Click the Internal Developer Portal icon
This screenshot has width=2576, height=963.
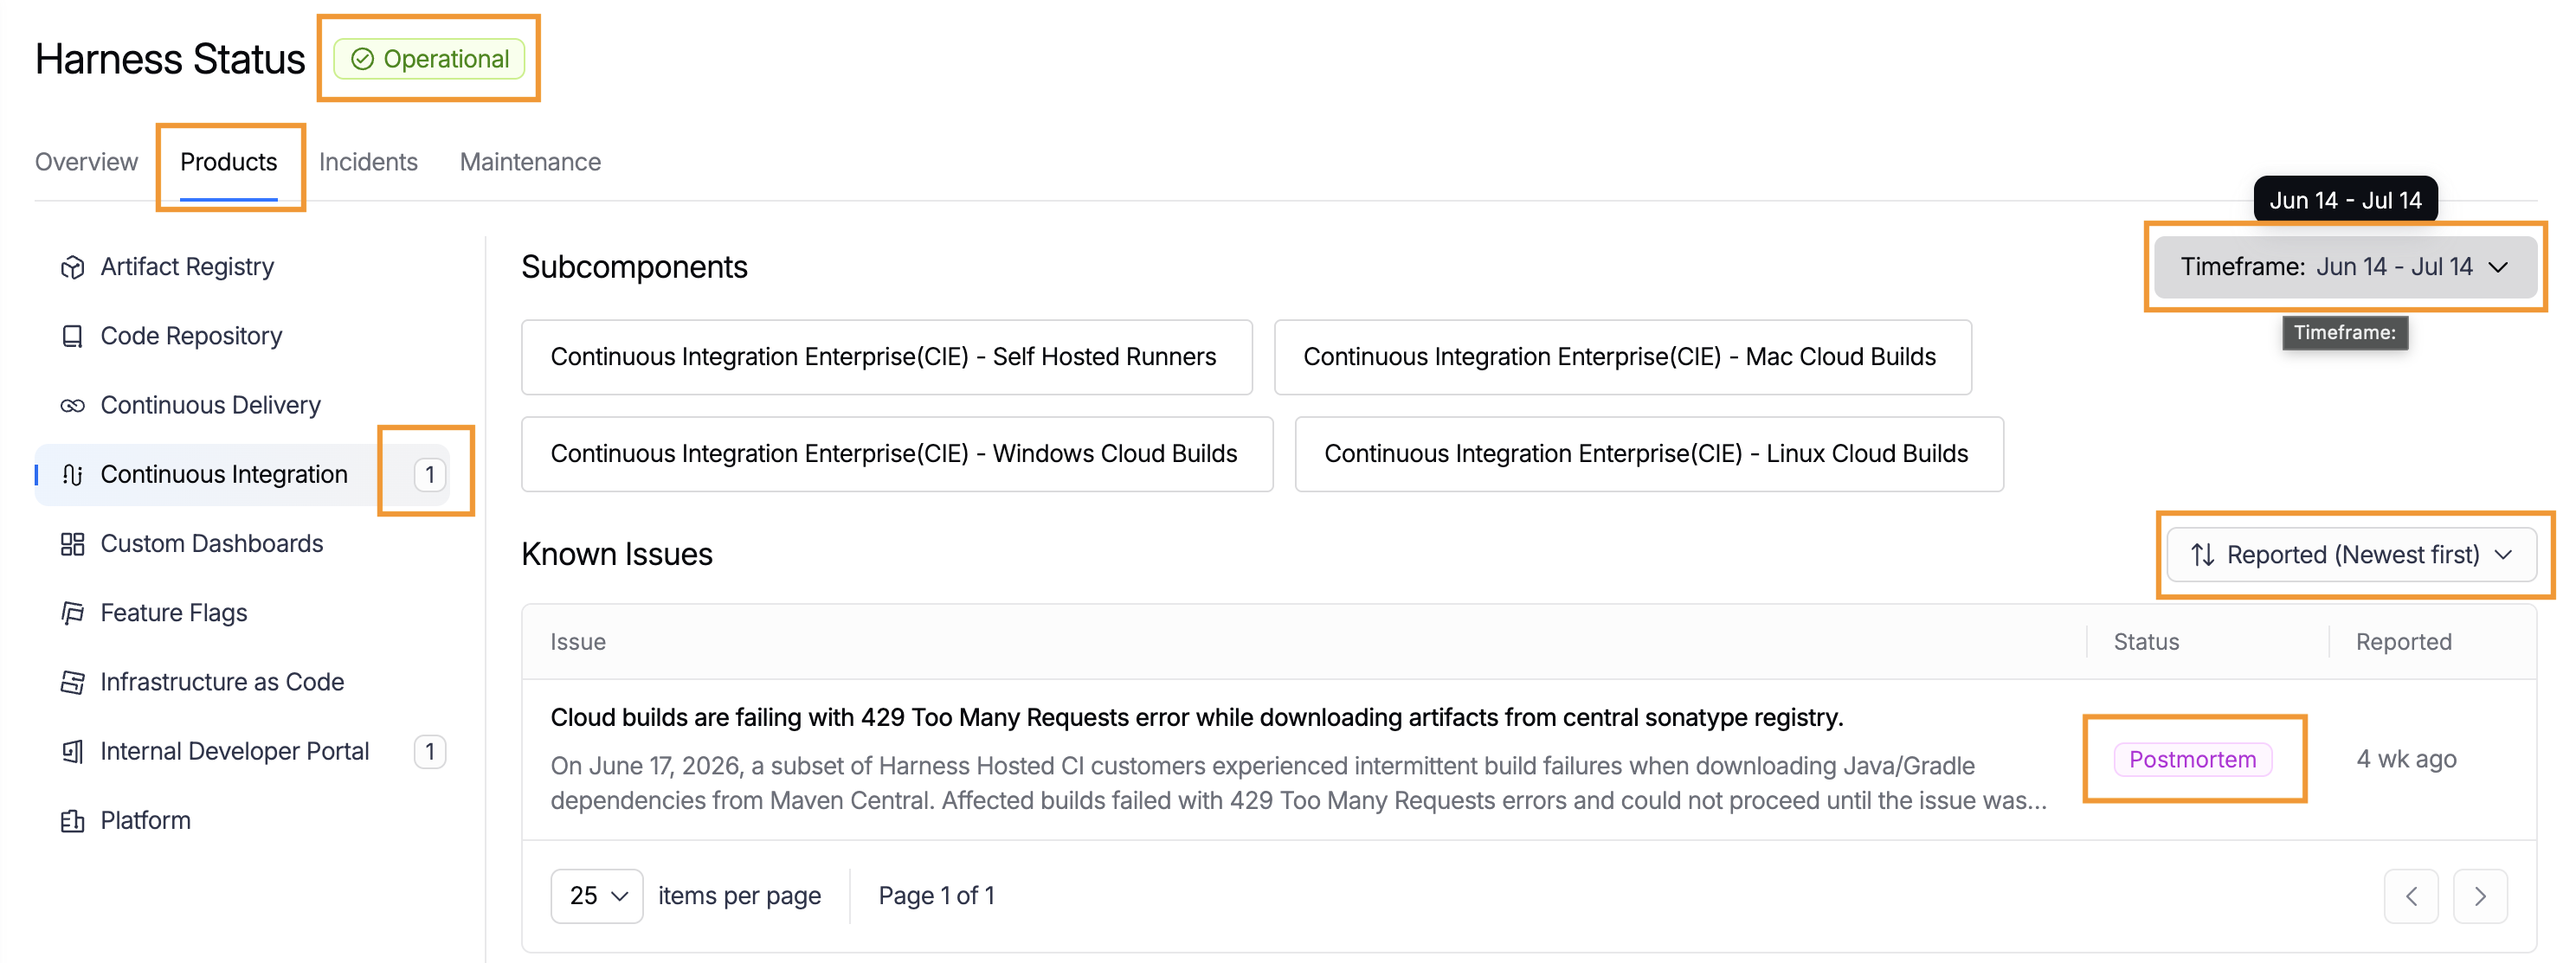click(72, 751)
